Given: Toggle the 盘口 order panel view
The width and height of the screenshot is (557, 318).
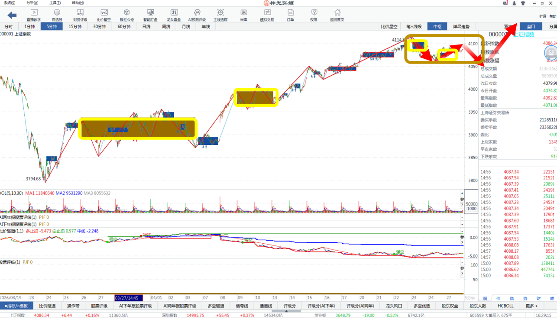Looking at the screenshot, I should 531,26.
